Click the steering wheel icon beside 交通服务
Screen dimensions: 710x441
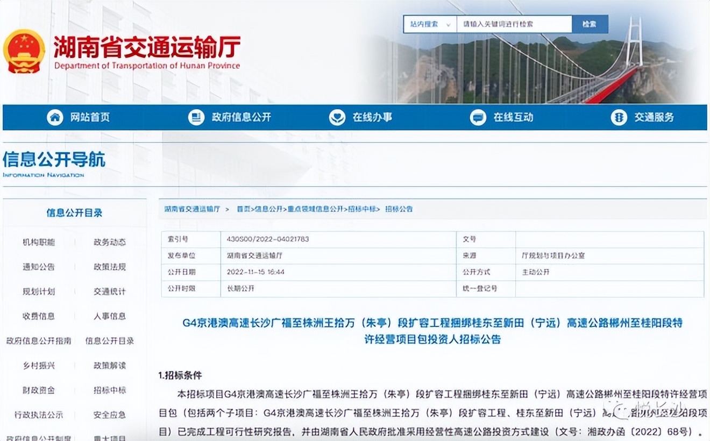click(x=619, y=117)
